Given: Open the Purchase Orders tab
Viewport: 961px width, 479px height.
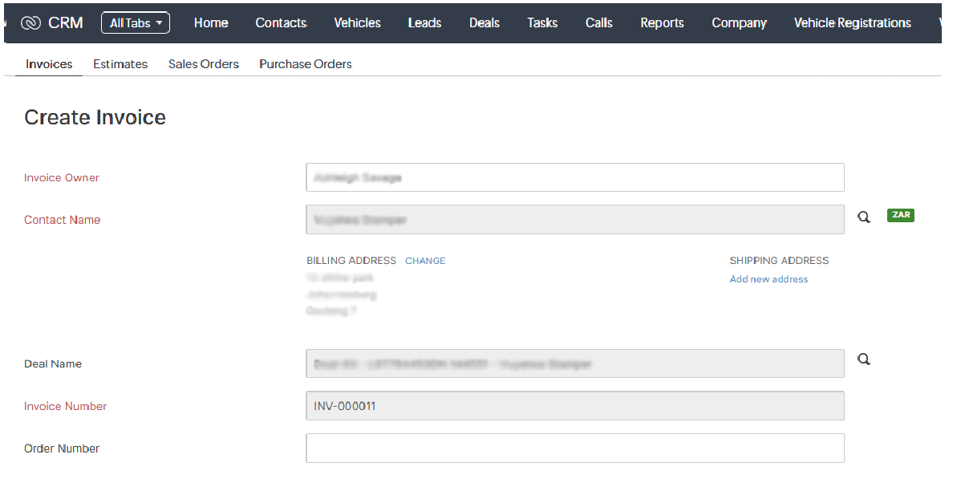Looking at the screenshot, I should point(305,63).
